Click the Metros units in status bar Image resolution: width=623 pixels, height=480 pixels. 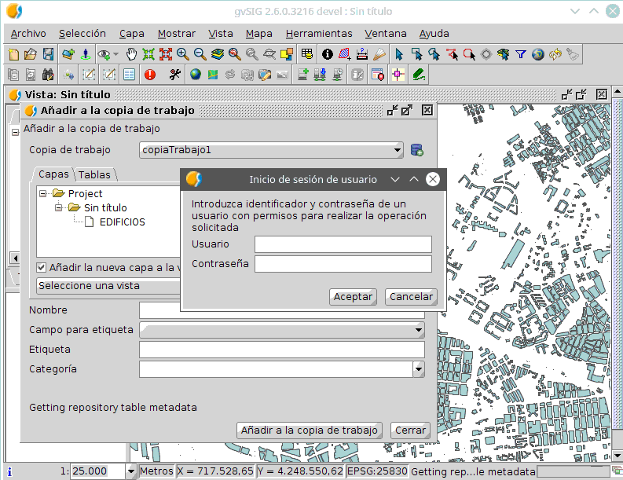click(x=156, y=471)
